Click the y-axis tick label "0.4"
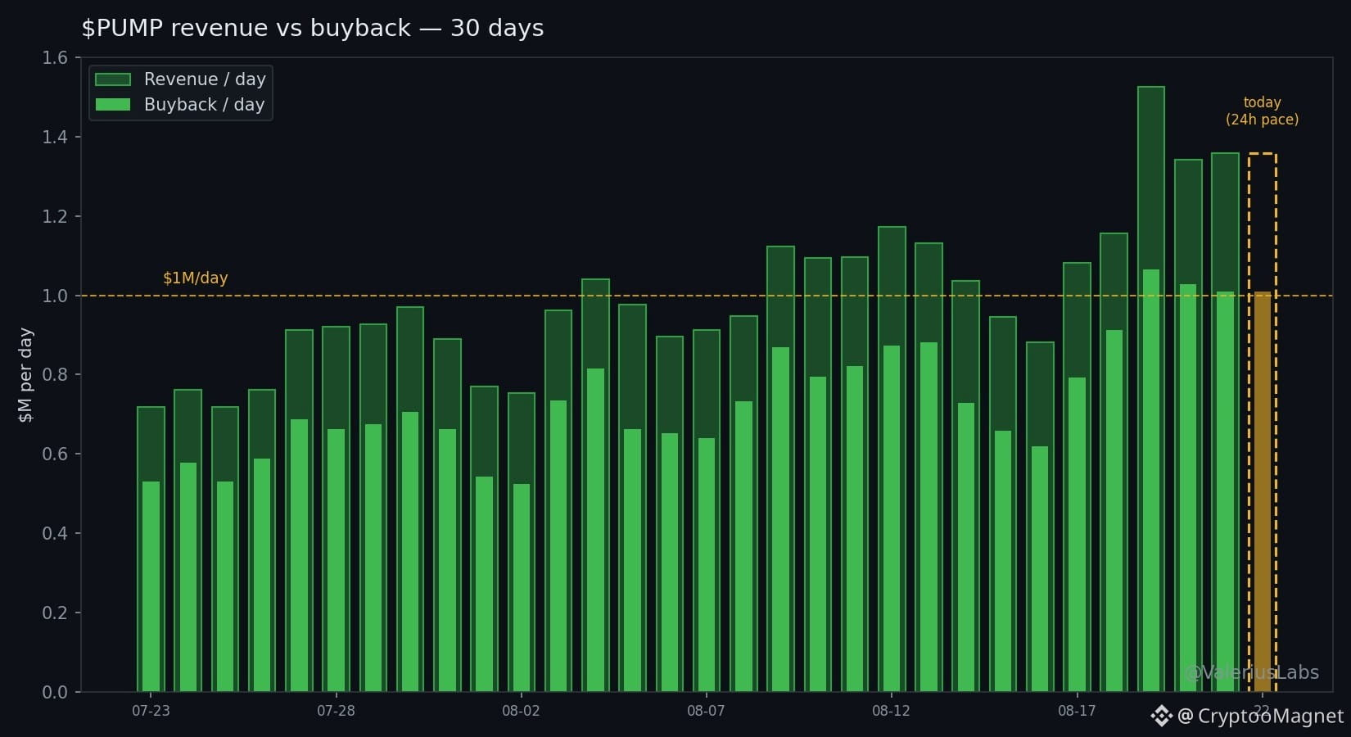Screen dimensions: 1351x737 55,533
